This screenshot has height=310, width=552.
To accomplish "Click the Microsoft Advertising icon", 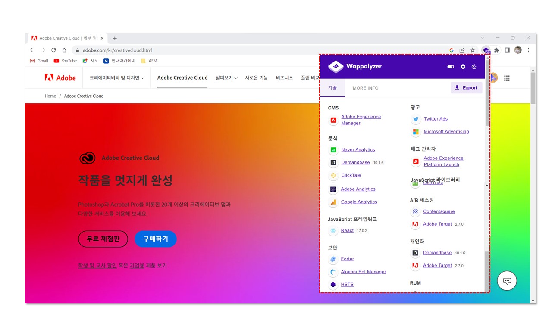I will coord(416,132).
